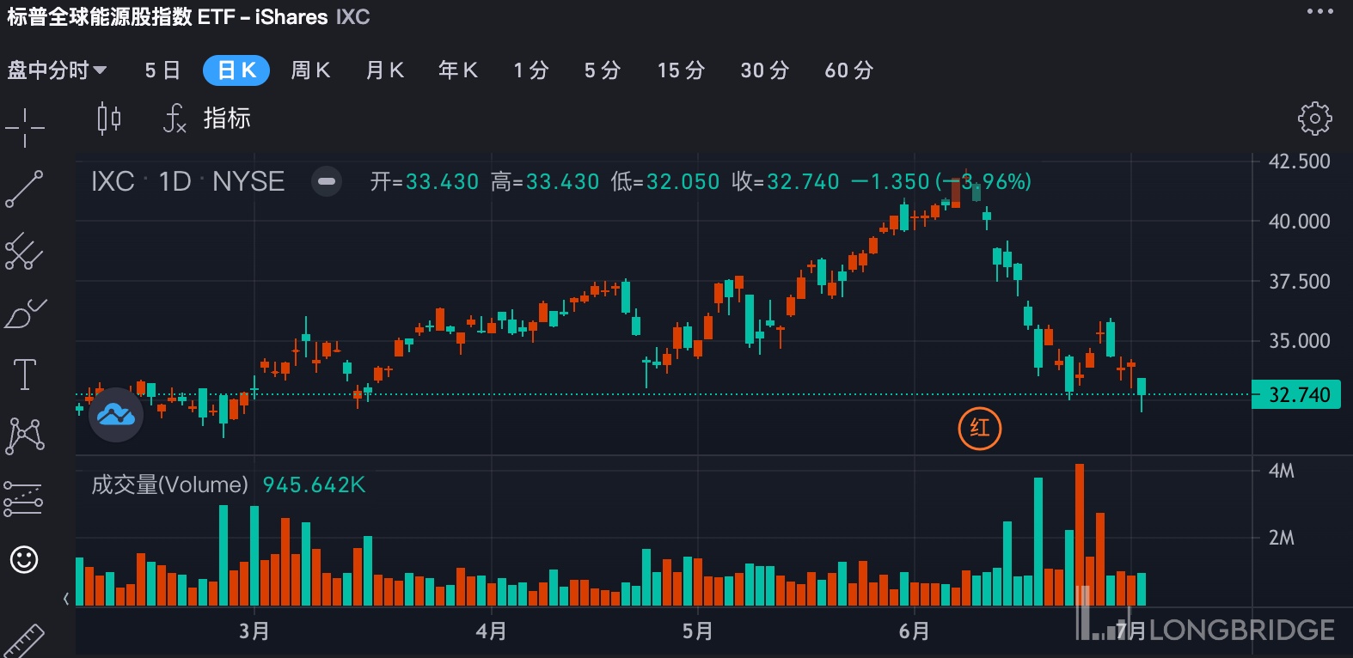
Task: Select the parallel channel drawing tool
Action: pyautogui.click(x=24, y=252)
